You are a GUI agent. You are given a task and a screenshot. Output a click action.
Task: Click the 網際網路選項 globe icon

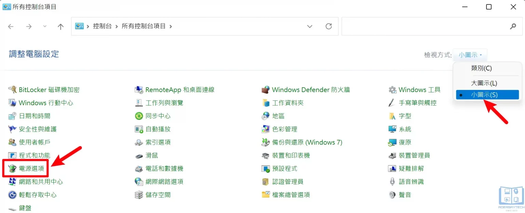tap(139, 182)
